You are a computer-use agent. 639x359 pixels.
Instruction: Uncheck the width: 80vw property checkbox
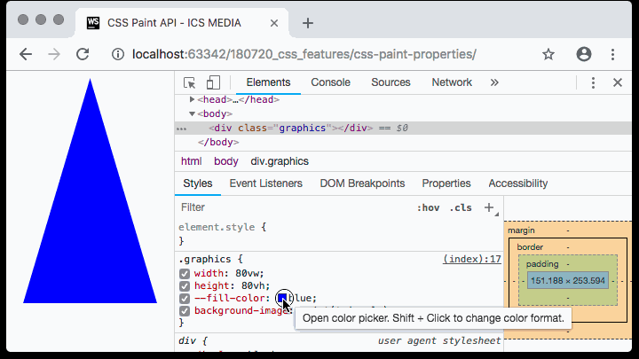tap(185, 273)
